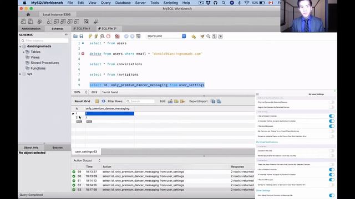
Task: Import records from file icon
Action: point(219,101)
